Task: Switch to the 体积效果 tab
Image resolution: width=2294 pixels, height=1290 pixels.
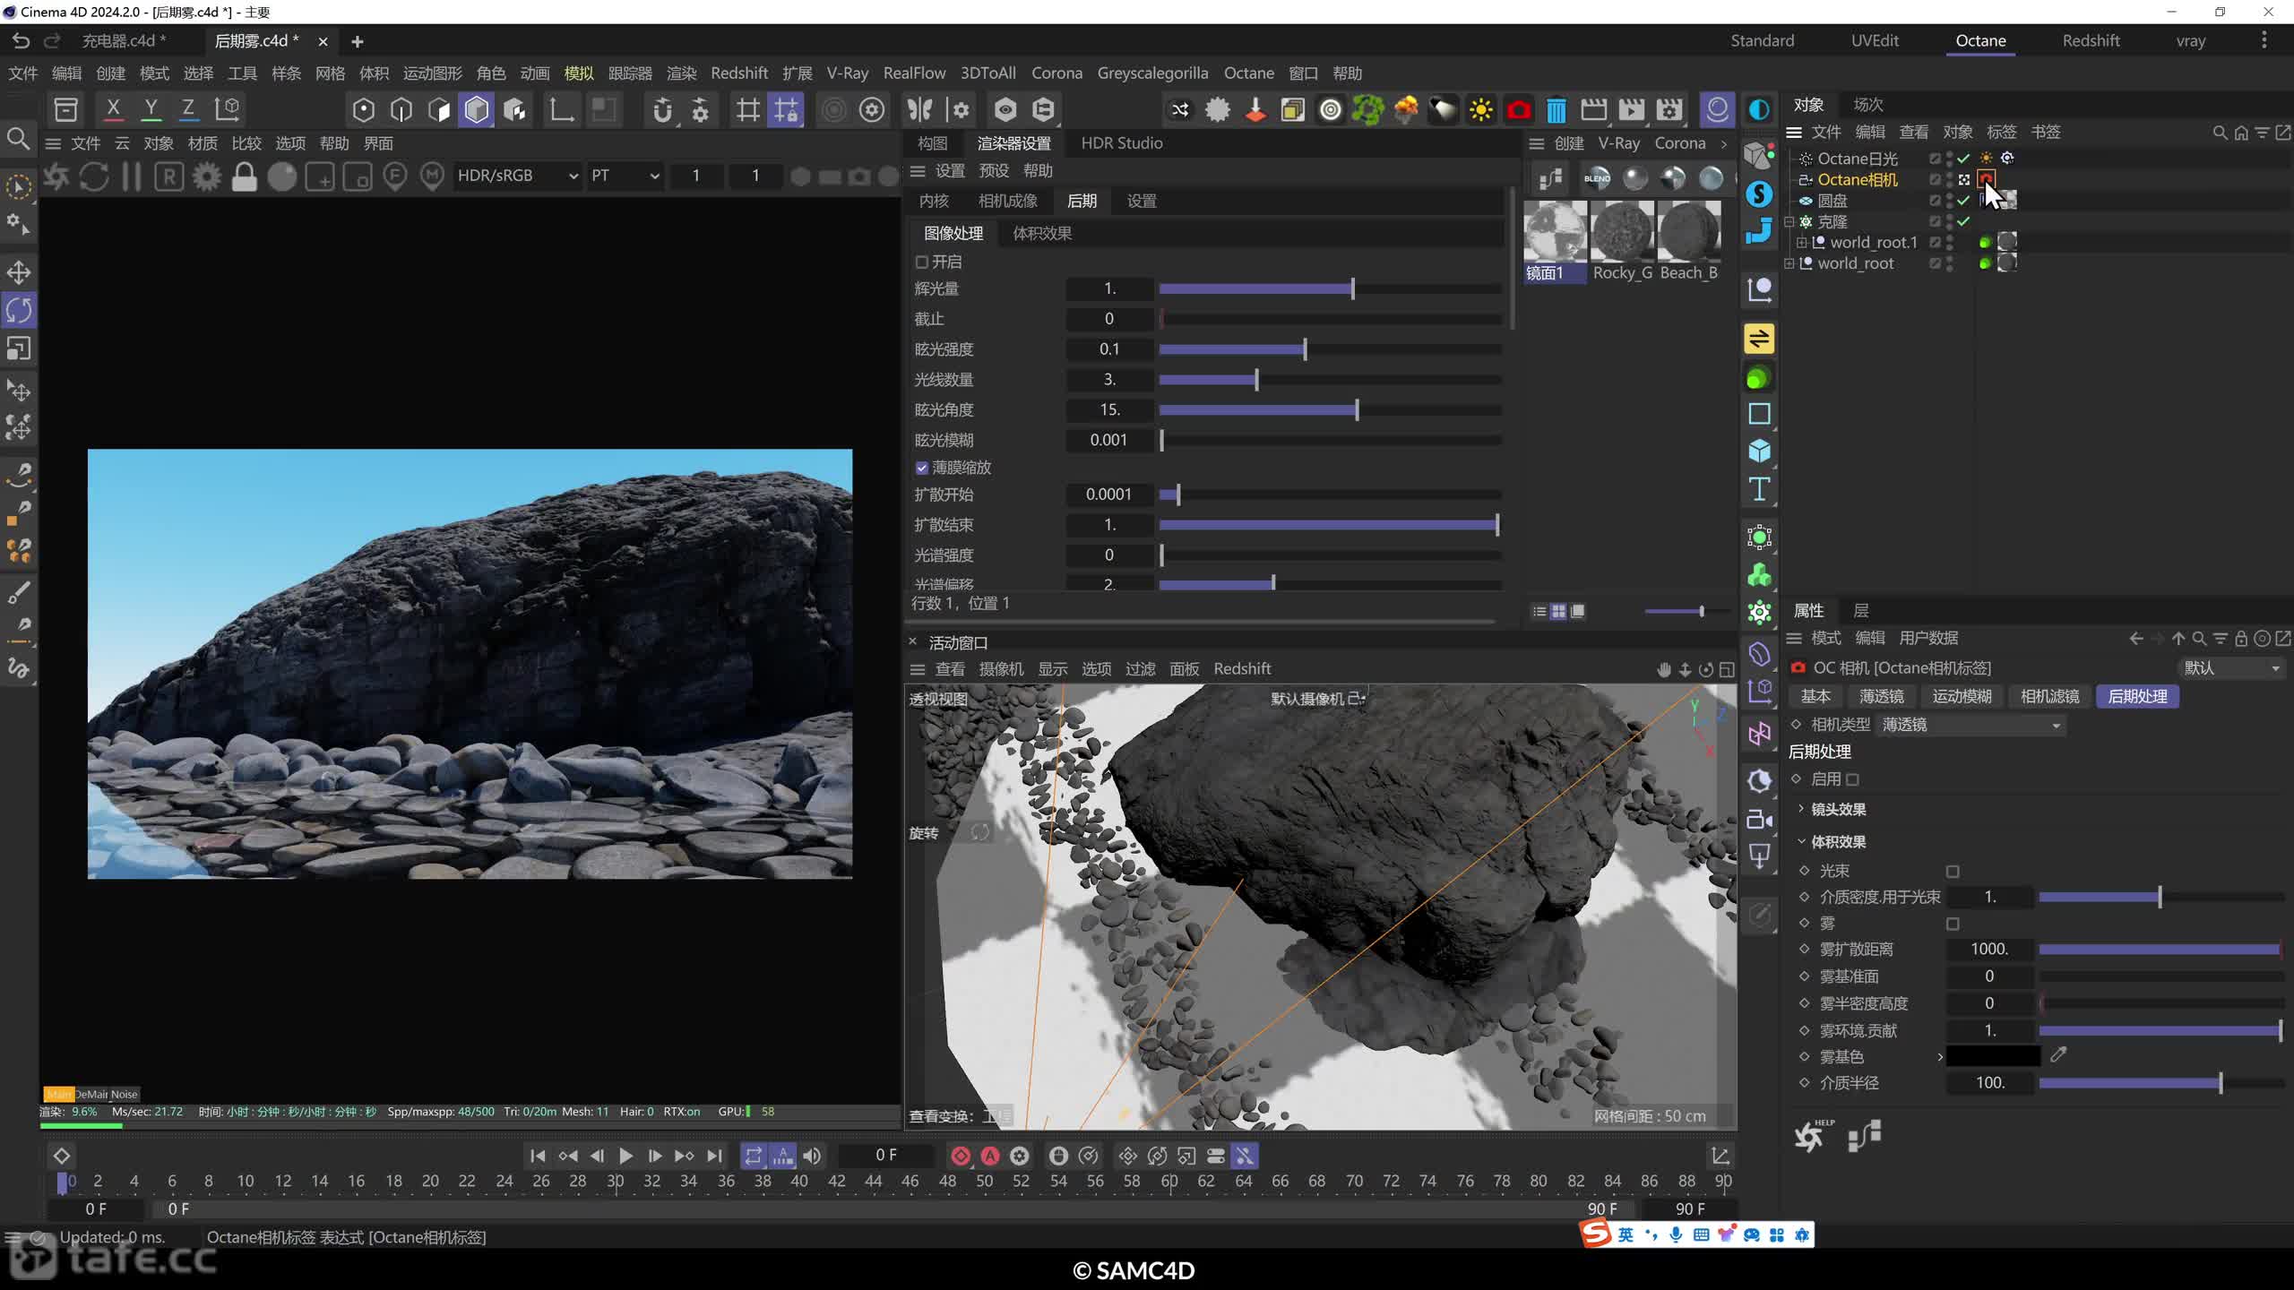Action: click(1042, 233)
